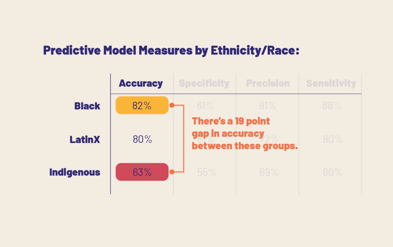Click the orange 19 point gap annotation
This screenshot has height=247, width=393.
245,133
